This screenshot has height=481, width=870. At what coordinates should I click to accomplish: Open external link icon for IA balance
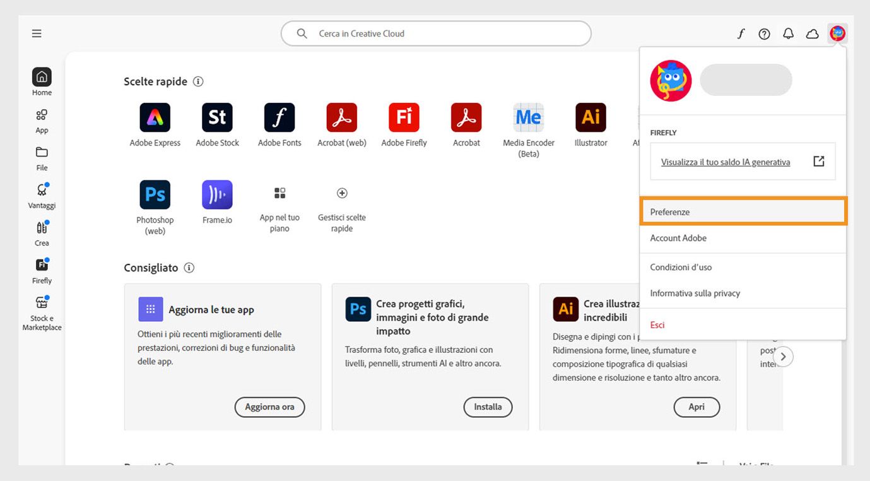coord(819,162)
